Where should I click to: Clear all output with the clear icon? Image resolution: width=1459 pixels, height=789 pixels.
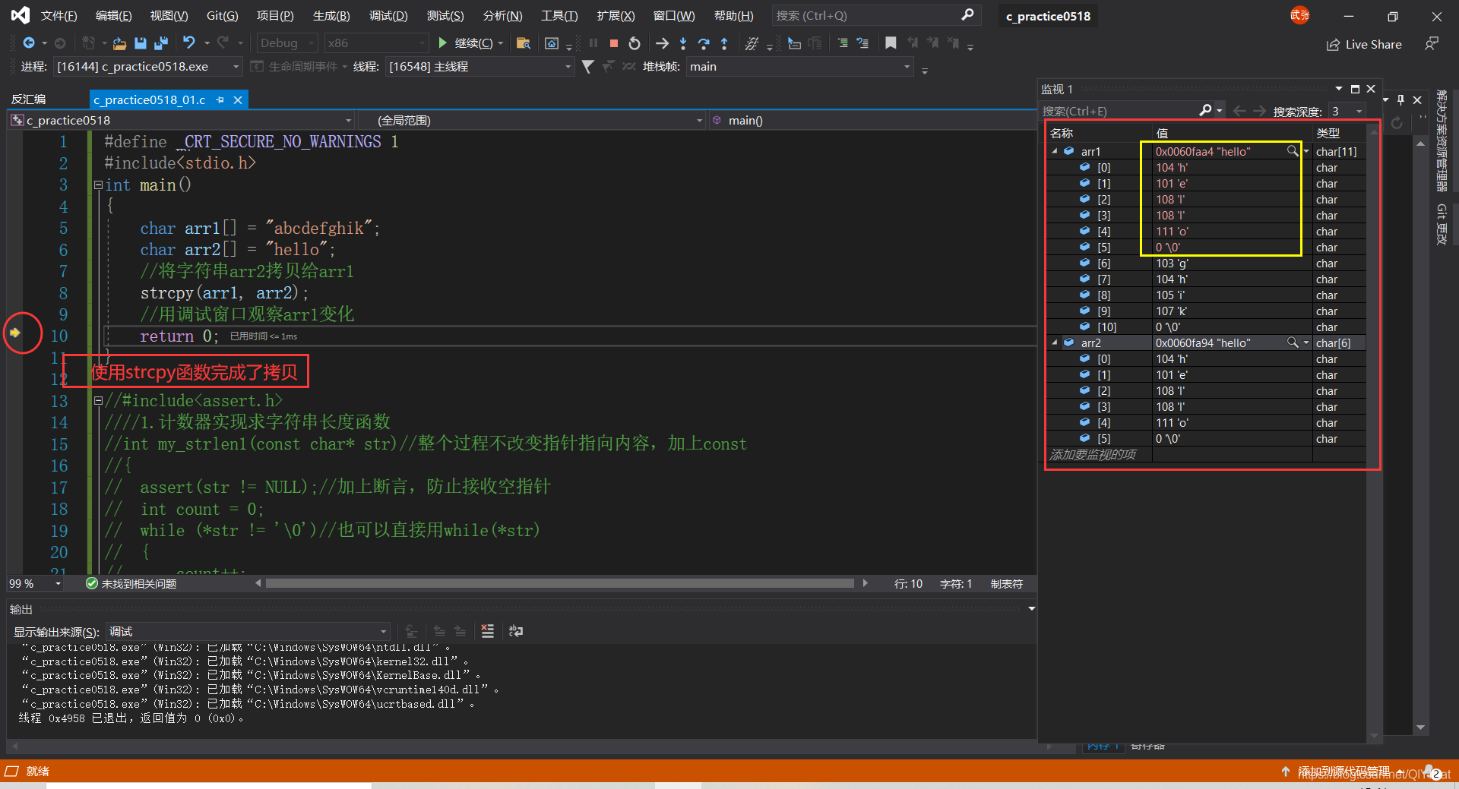click(x=488, y=631)
